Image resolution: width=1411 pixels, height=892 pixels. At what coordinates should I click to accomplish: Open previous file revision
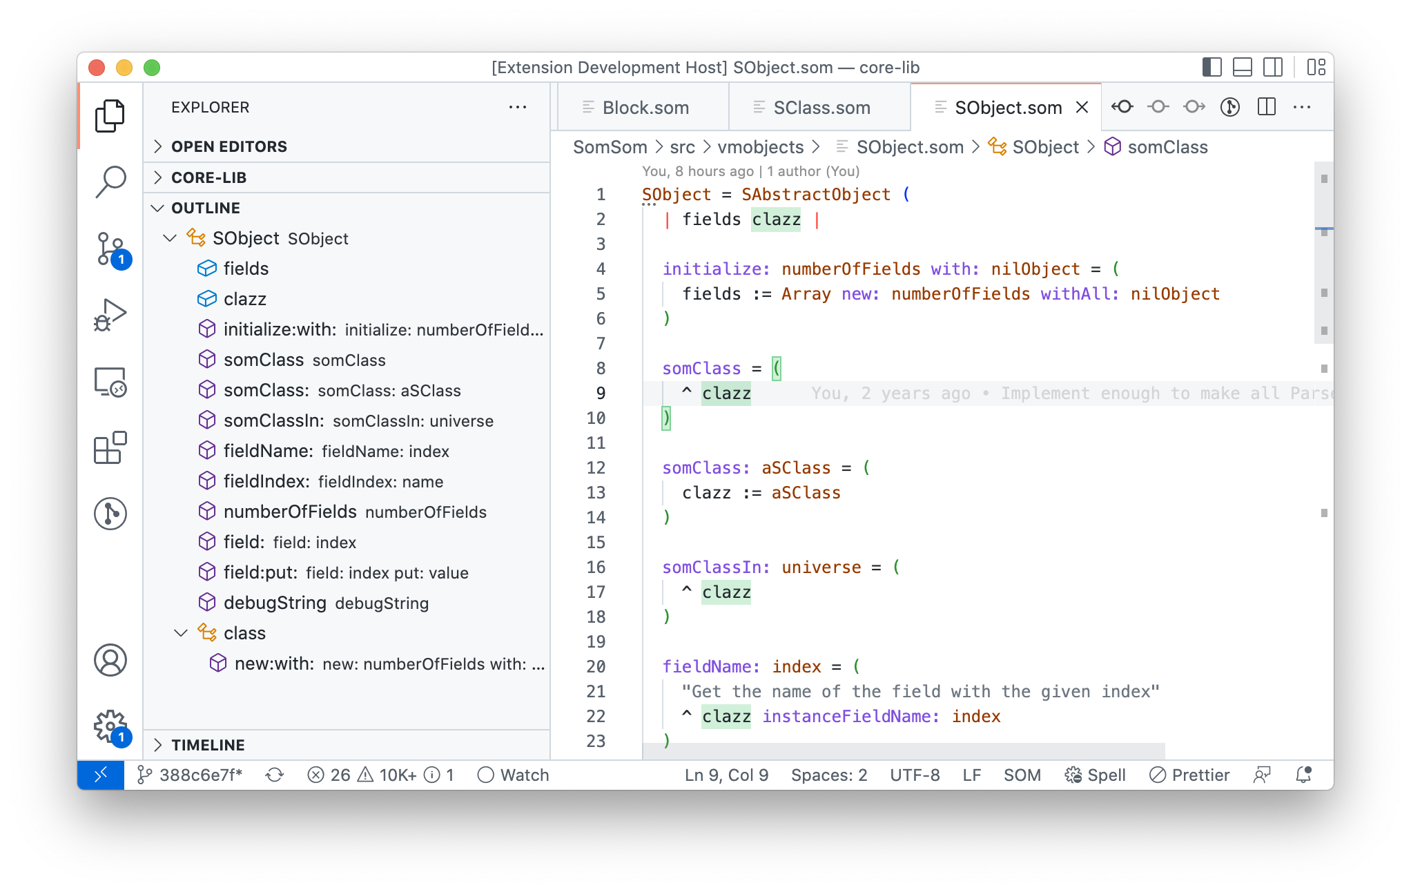coord(1122,107)
